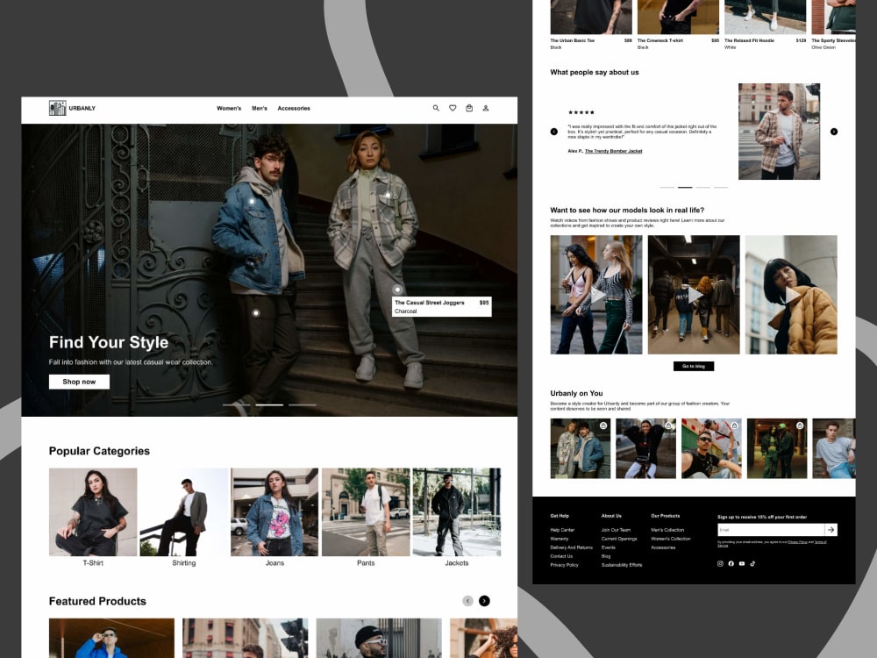877x658 pixels.
Task: Open the Warranty footer link
Action: (560, 539)
